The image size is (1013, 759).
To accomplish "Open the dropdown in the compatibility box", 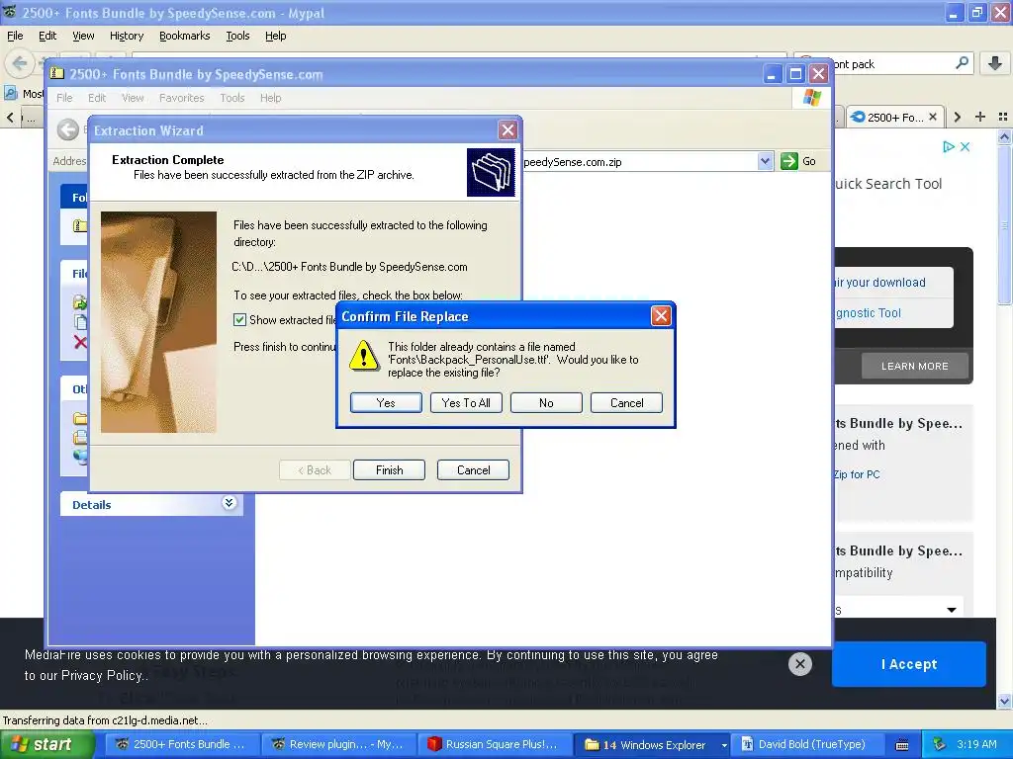I will point(951,610).
